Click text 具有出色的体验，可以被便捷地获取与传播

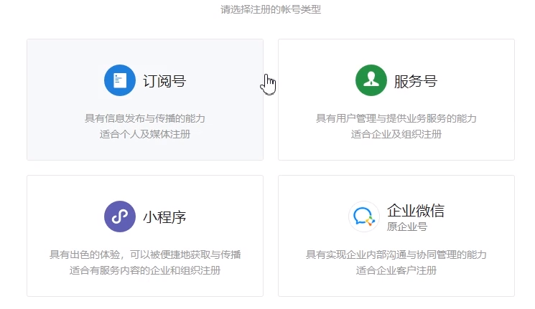point(145,255)
